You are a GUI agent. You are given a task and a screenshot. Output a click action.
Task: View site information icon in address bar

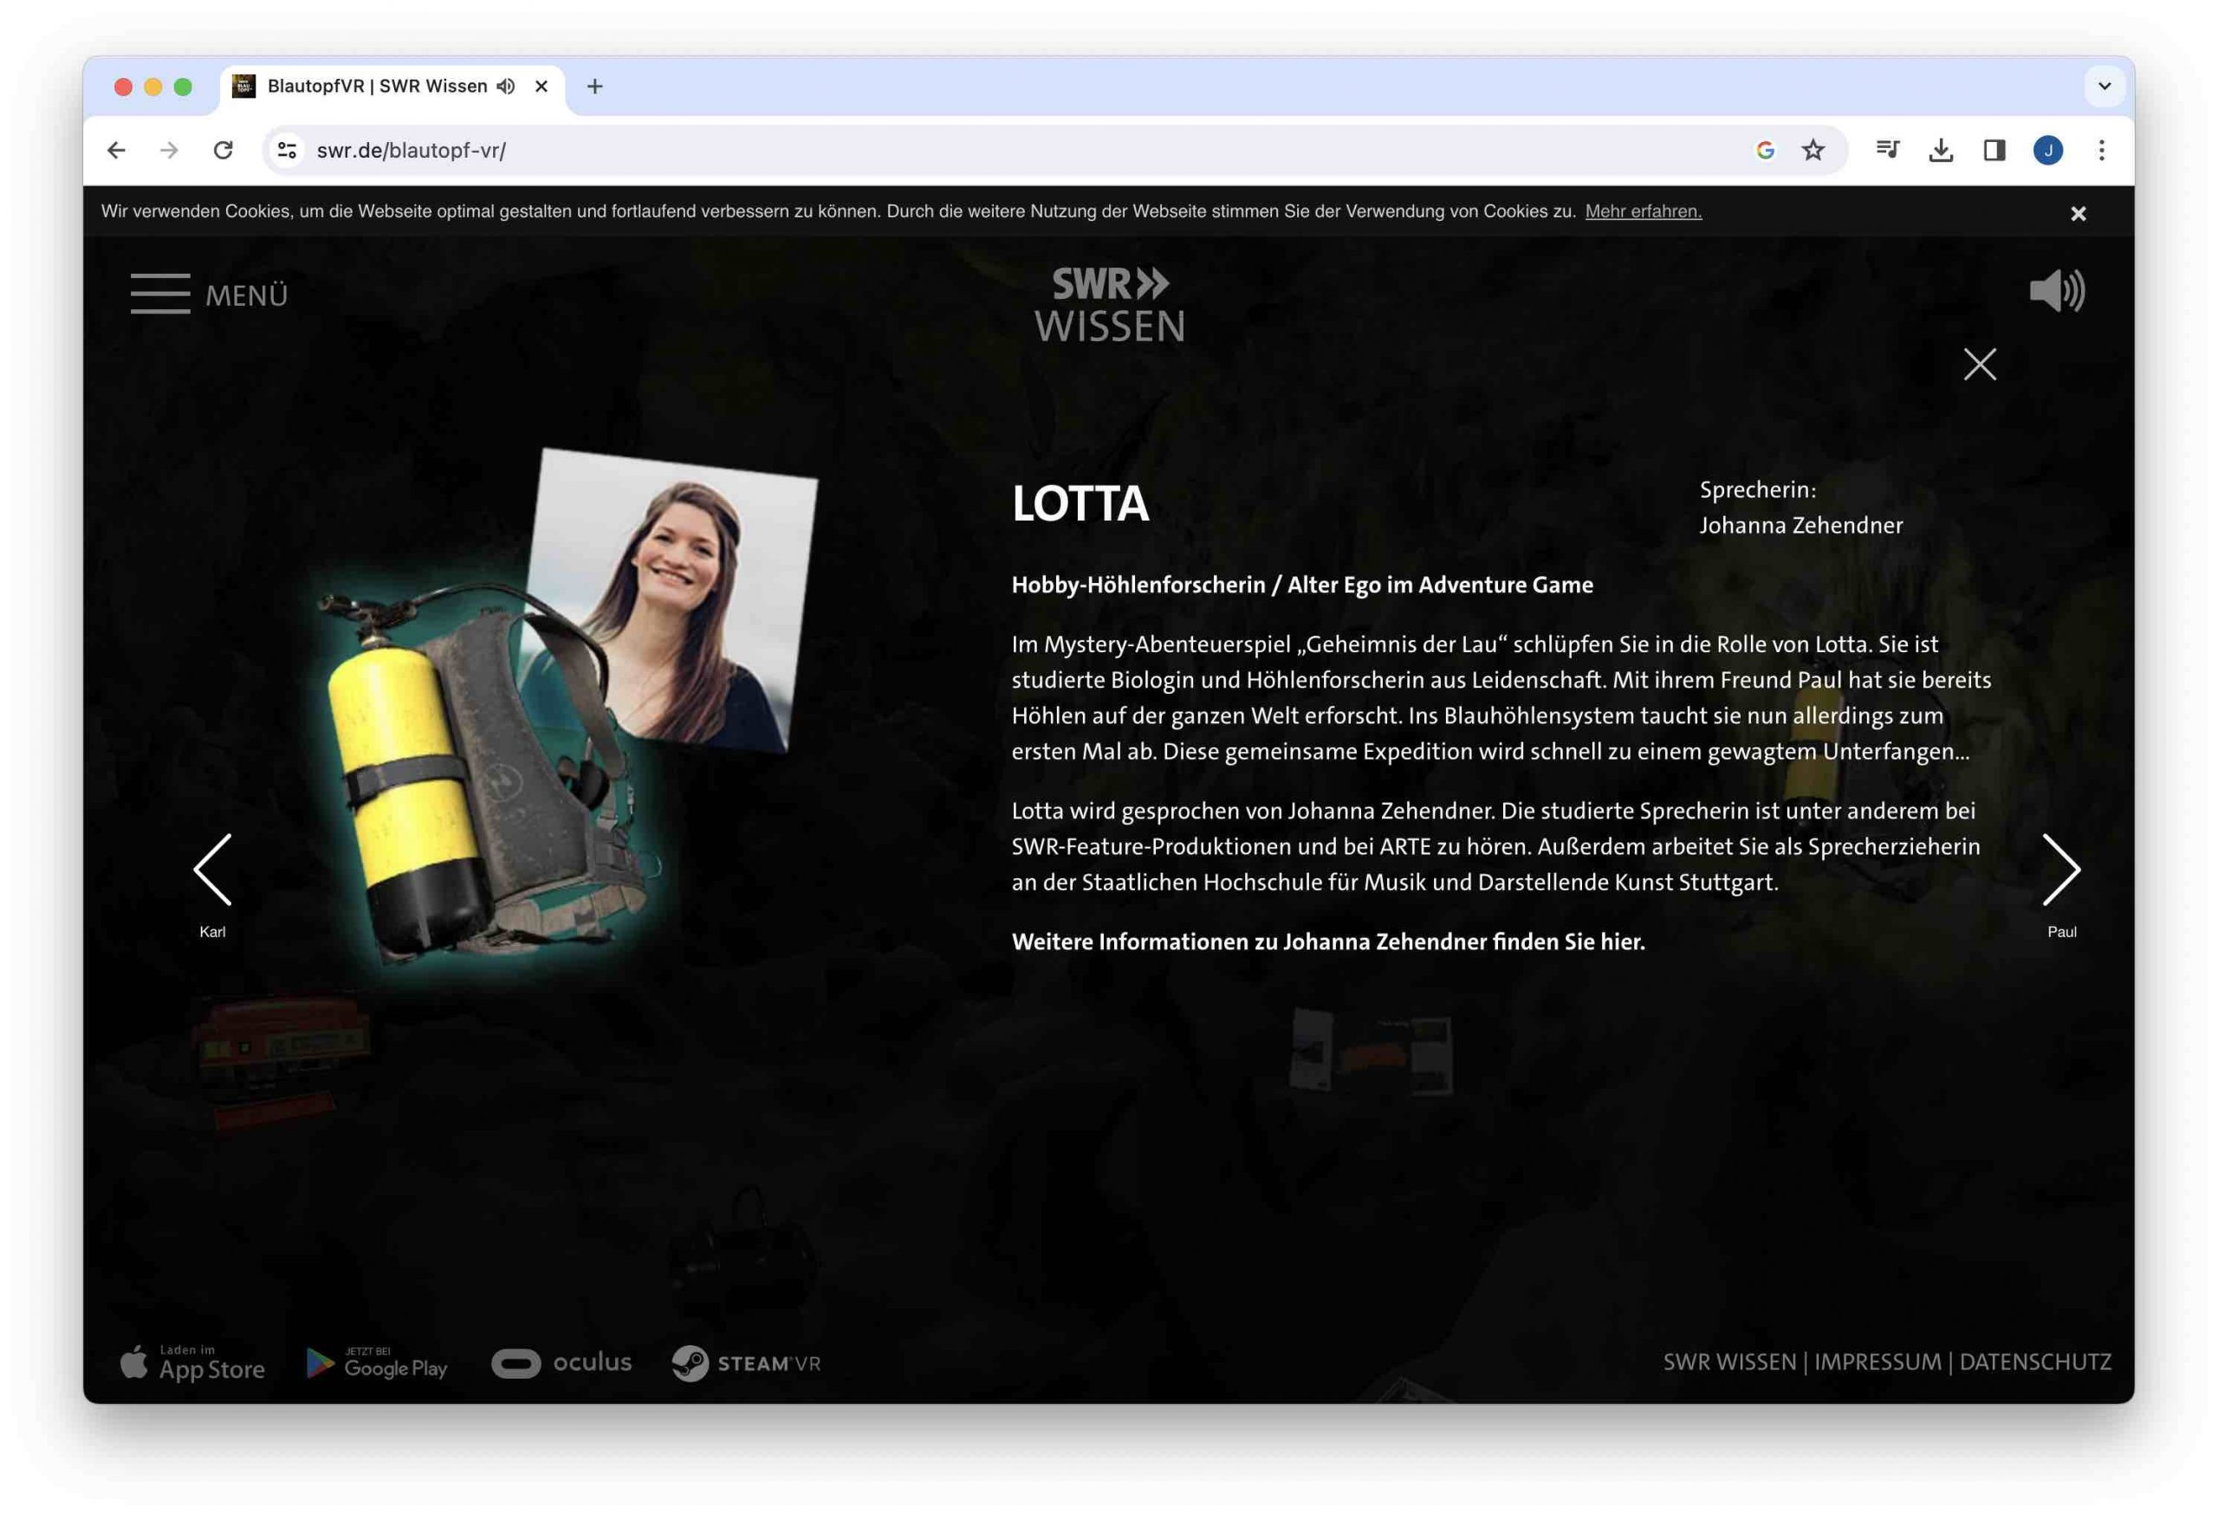[288, 150]
